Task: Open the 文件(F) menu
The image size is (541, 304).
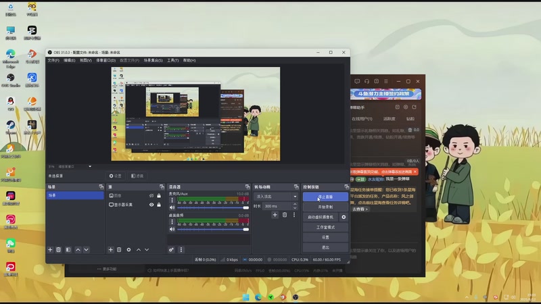Action: point(53,60)
